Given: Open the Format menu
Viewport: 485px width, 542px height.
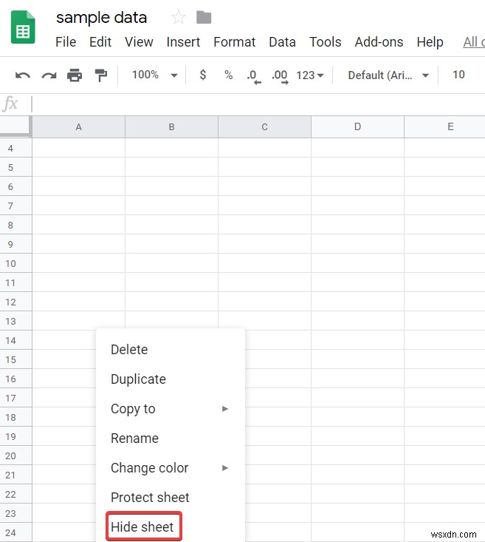Looking at the screenshot, I should click(x=235, y=42).
